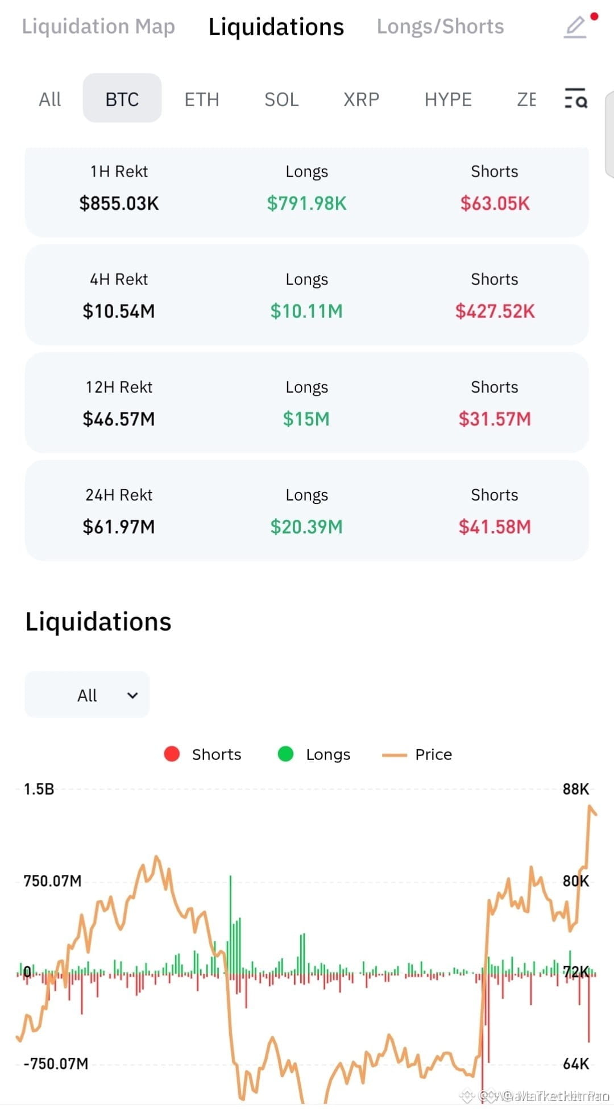Tap the pencil edit icon
Screen dimensions: 614x1110
[575, 27]
